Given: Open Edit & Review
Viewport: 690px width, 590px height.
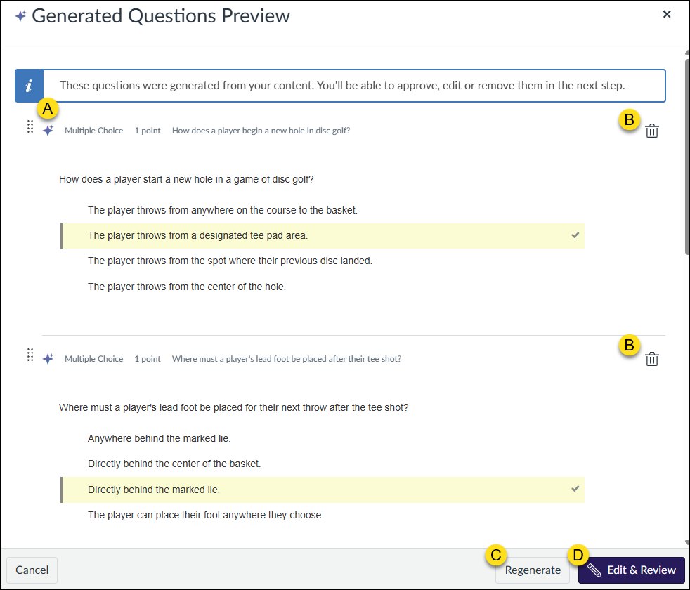Looking at the screenshot, I should coord(631,570).
